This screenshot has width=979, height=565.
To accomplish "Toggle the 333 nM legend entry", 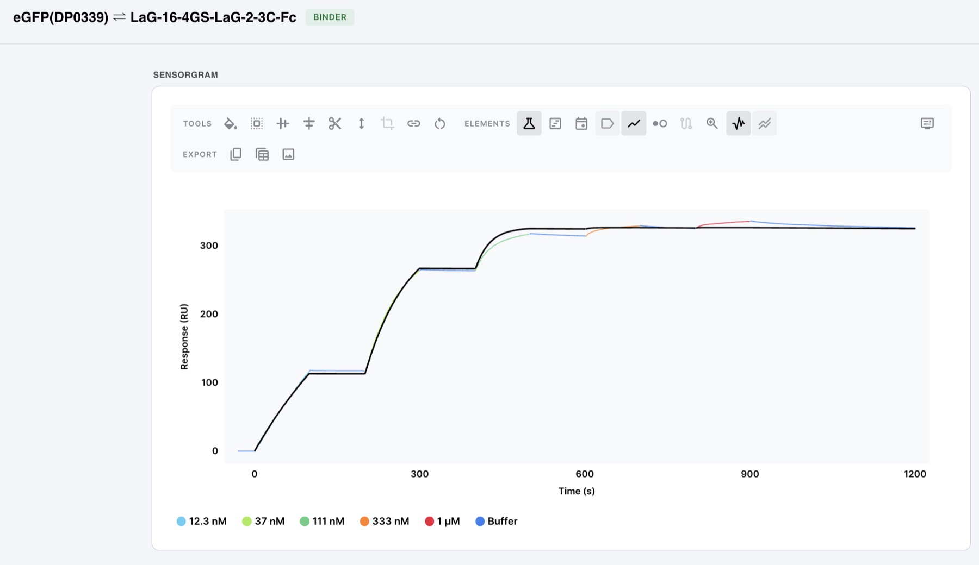I will [x=384, y=522].
